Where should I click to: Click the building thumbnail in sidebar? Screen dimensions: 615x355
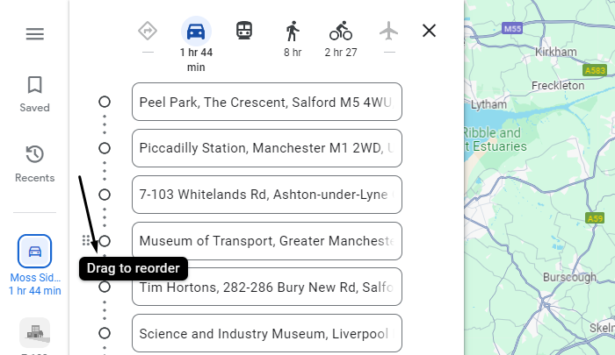click(34, 333)
